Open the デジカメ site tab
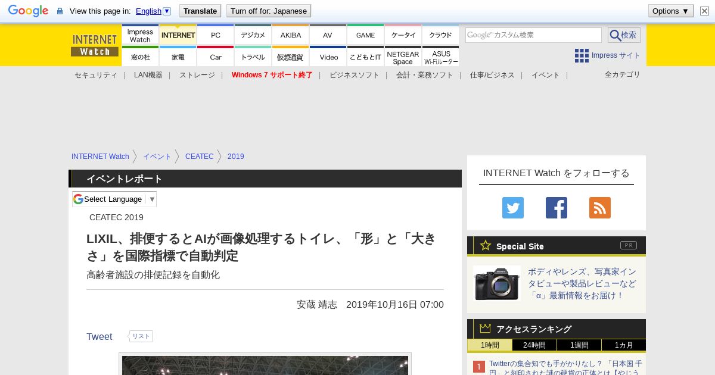Image resolution: width=715 pixels, height=375 pixels. pyautogui.click(x=253, y=35)
